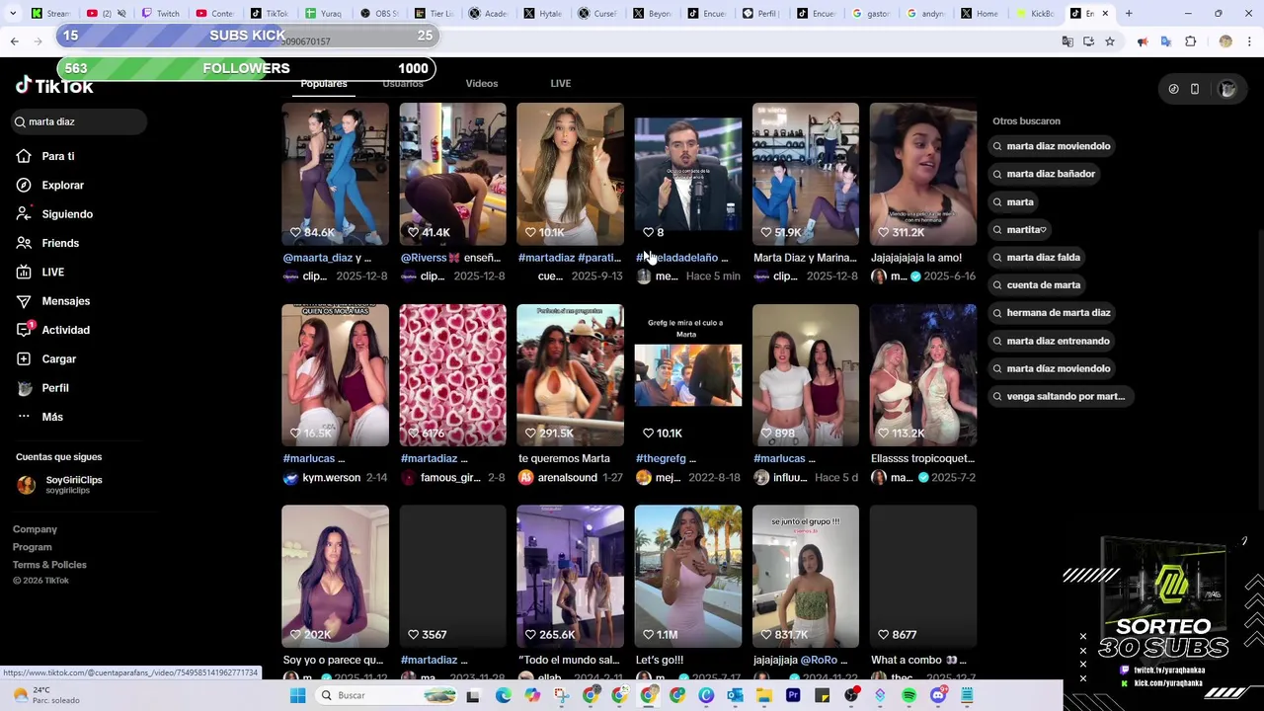Play the 'Ellassss tropicoquet...' video thumbnail
The width and height of the screenshot is (1264, 711).
tap(923, 375)
